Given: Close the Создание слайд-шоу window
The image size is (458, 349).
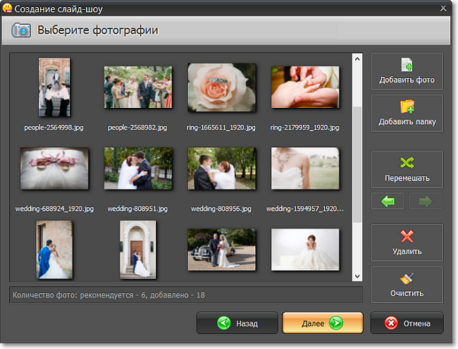Looking at the screenshot, I should (443, 8).
